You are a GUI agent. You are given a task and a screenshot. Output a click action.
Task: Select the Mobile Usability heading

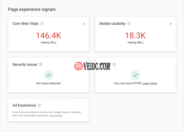click(x=112, y=24)
